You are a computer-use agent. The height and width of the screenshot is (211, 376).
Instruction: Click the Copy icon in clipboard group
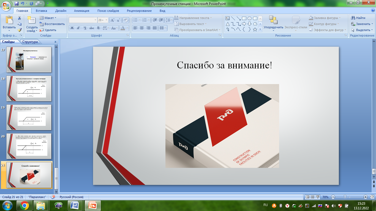click(x=20, y=24)
